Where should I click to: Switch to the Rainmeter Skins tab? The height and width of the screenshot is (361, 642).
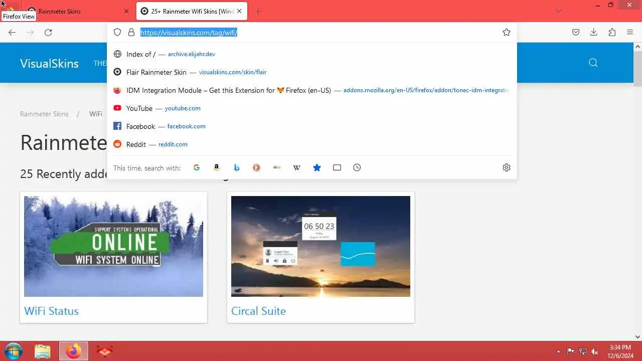[x=78, y=11]
